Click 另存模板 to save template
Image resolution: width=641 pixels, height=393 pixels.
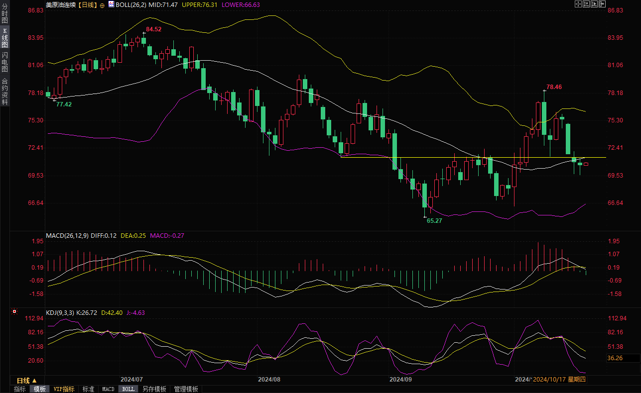tap(154, 389)
